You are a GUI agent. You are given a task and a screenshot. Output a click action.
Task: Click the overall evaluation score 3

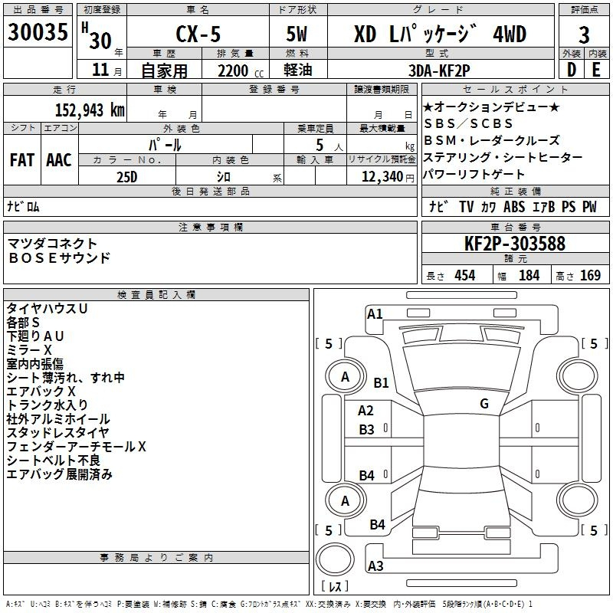(x=584, y=35)
